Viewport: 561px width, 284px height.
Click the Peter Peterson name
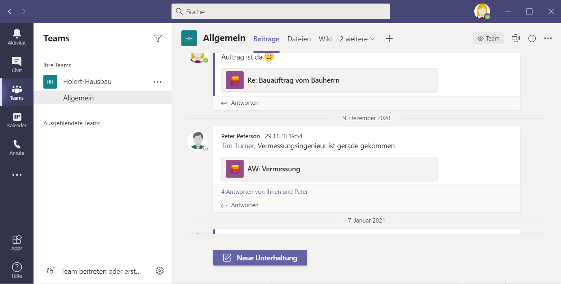(x=240, y=136)
